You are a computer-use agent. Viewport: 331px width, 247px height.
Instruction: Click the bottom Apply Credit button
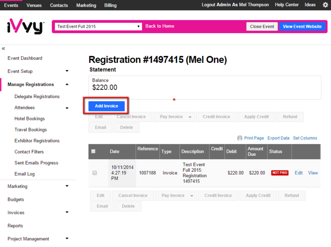tap(258, 195)
